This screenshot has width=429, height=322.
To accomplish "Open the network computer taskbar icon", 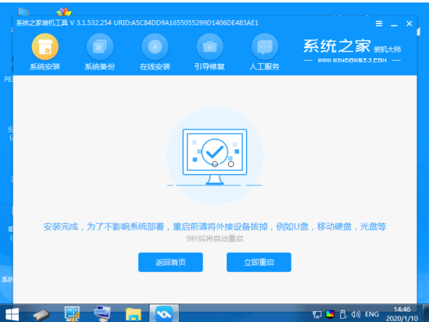I will [x=72, y=313].
